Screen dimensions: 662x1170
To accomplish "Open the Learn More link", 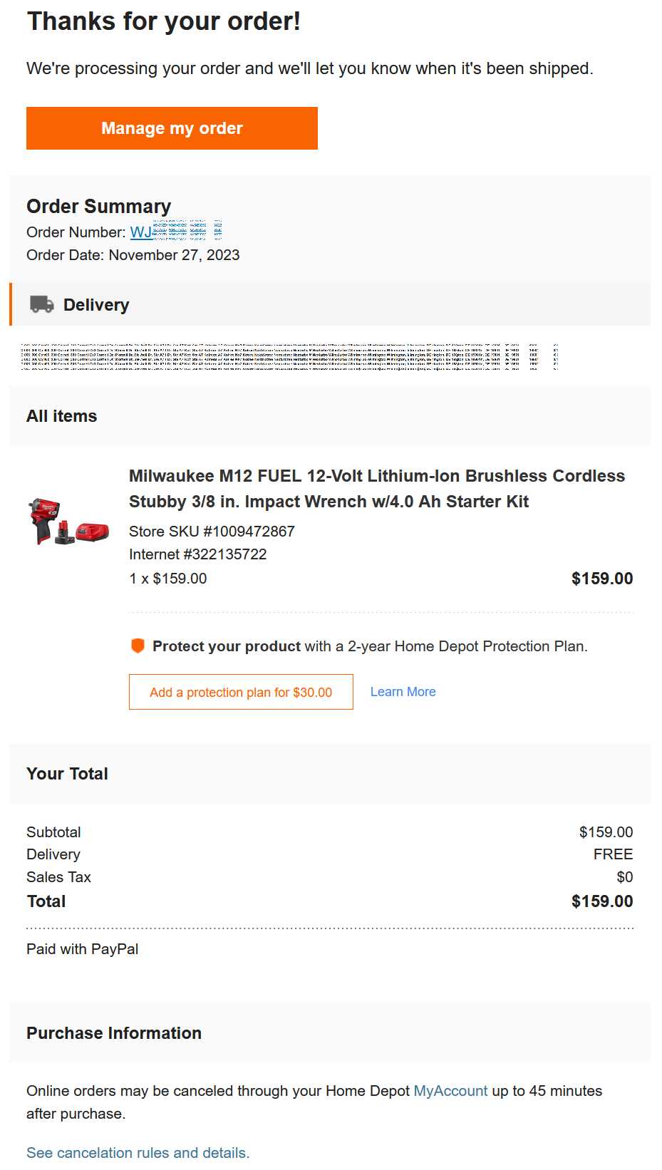I will [x=403, y=692].
